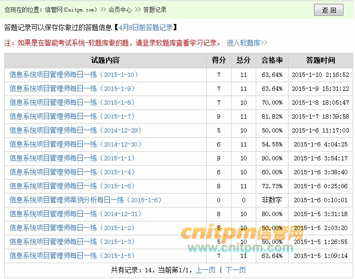Click the 试题内容 column header

click(105, 60)
